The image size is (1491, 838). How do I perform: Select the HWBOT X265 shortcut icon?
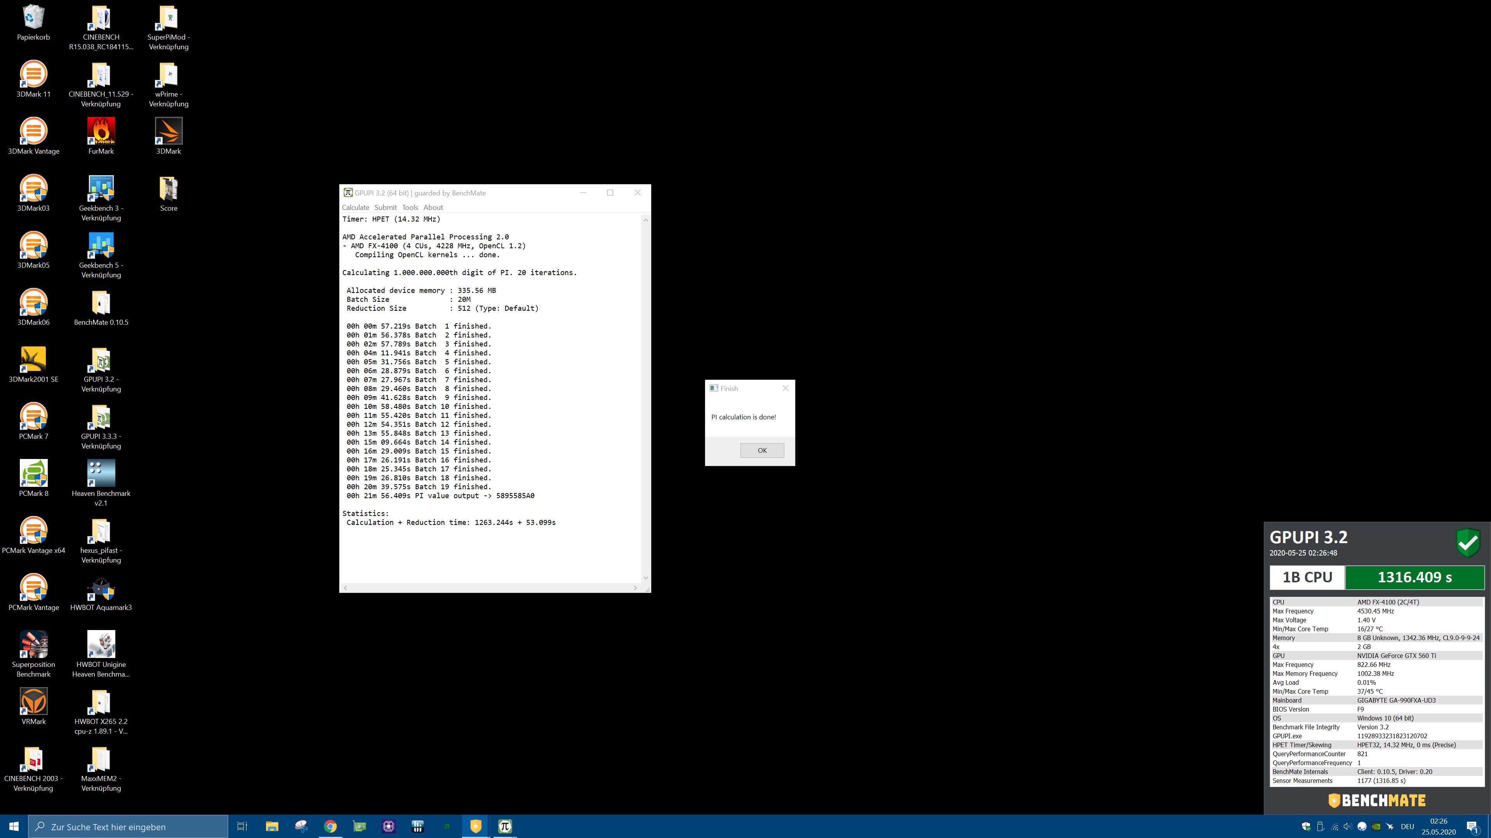(x=101, y=712)
